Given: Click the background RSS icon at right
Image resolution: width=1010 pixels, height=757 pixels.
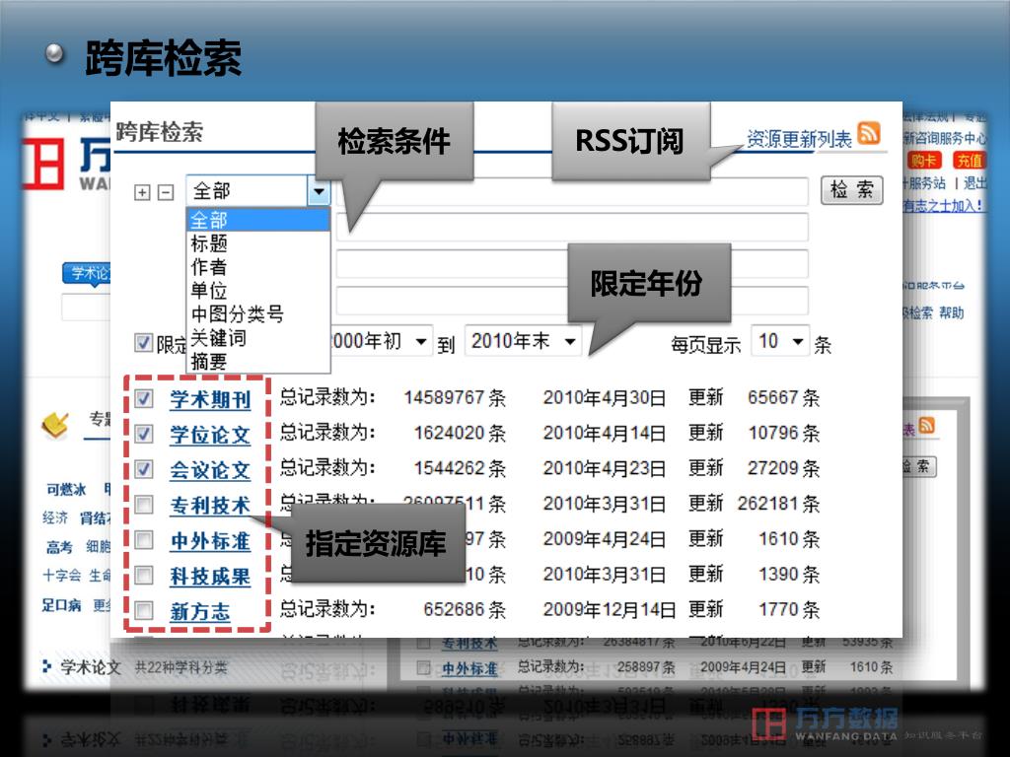Looking at the screenshot, I should tap(926, 426).
